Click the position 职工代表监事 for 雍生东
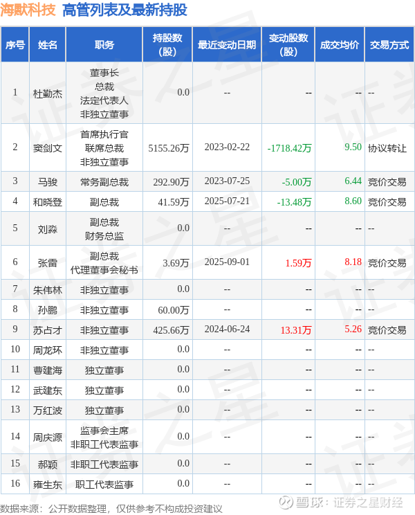The image size is (415, 515). point(104,485)
